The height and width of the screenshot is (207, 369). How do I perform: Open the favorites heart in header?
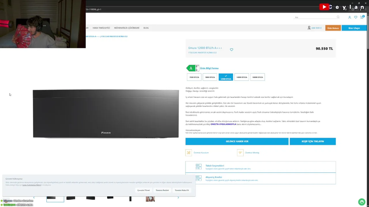(356, 17)
